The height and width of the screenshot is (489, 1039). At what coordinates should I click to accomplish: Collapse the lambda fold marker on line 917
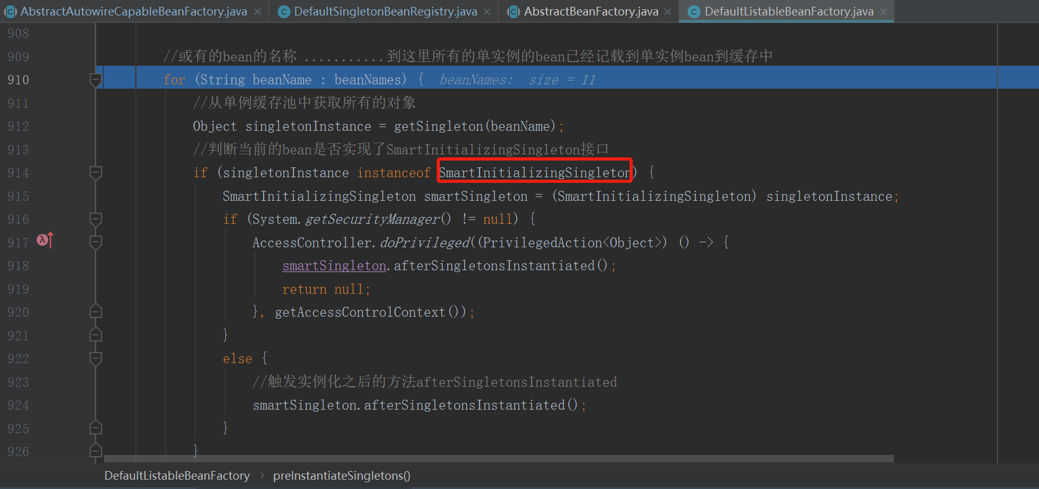coord(96,242)
